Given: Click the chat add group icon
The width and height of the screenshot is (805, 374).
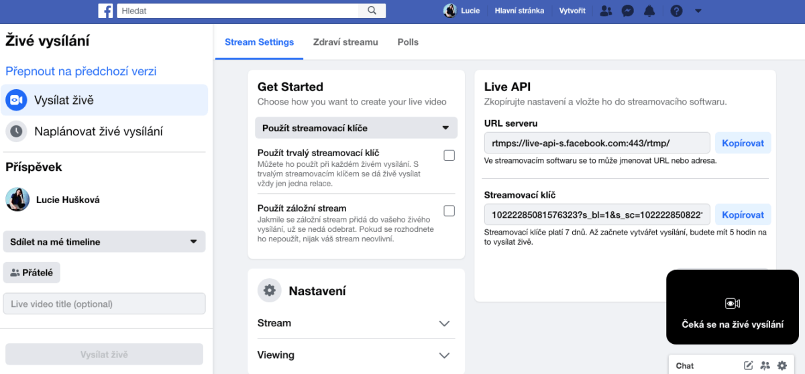Looking at the screenshot, I should click(x=765, y=365).
